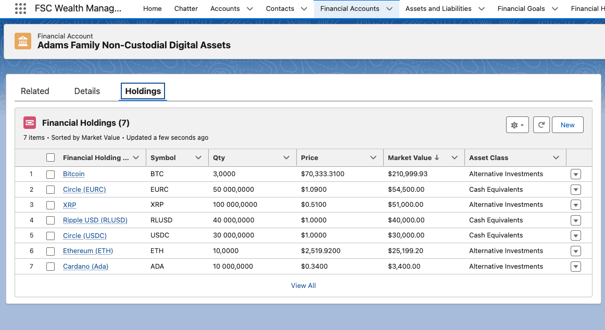This screenshot has width=605, height=330.
Task: Open Bitcoin row actions dropdown
Action: [x=576, y=175]
